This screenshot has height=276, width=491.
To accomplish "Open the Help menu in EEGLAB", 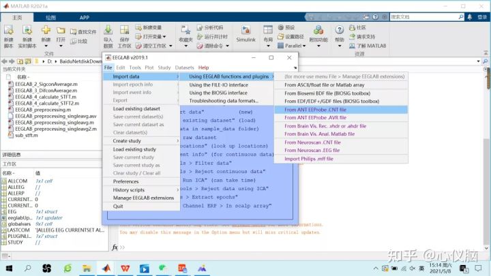I will tap(203, 67).
